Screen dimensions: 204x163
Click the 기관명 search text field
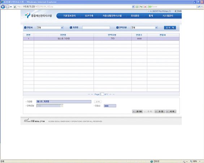[x=96, y=27]
